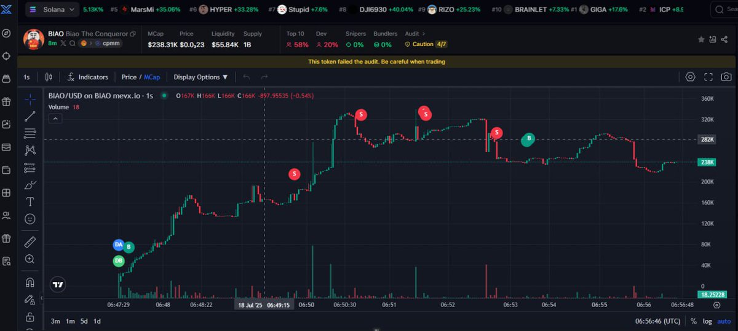Select the crosshair cursor drawing tool
This screenshot has width=738, height=331.
tap(30, 99)
